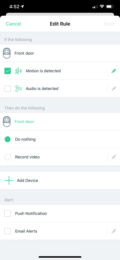Check the Push Notification box
Screen dimensions: 120x260
pyautogui.click(x=8, y=213)
